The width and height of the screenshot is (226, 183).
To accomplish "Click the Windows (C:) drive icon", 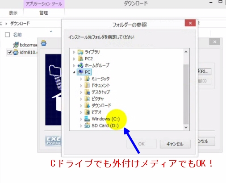I will 87,119.
